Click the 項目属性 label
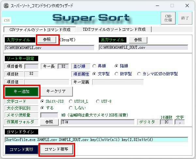The height and width of the screenshot is (159, 196). coord(81,74)
